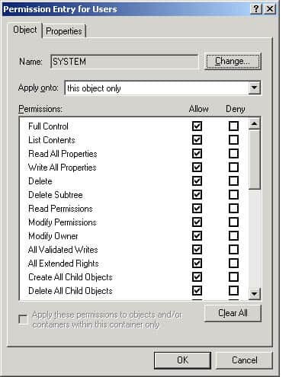Select the Object tab
The image size is (305, 377).
25,30
